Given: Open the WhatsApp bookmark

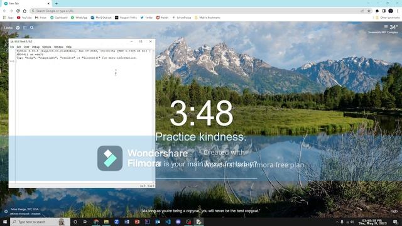Looking at the screenshot, I should [79, 18].
